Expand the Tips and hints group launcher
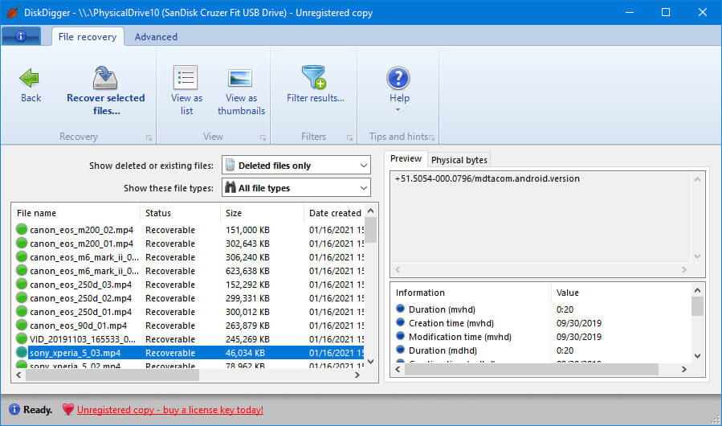Image resolution: width=722 pixels, height=426 pixels. pos(432,138)
